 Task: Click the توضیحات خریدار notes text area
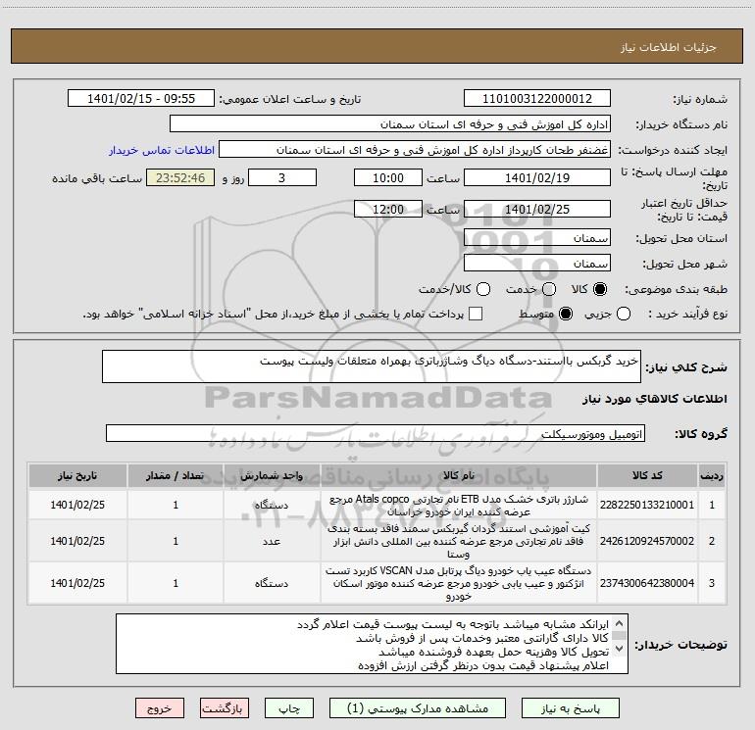coord(372,644)
